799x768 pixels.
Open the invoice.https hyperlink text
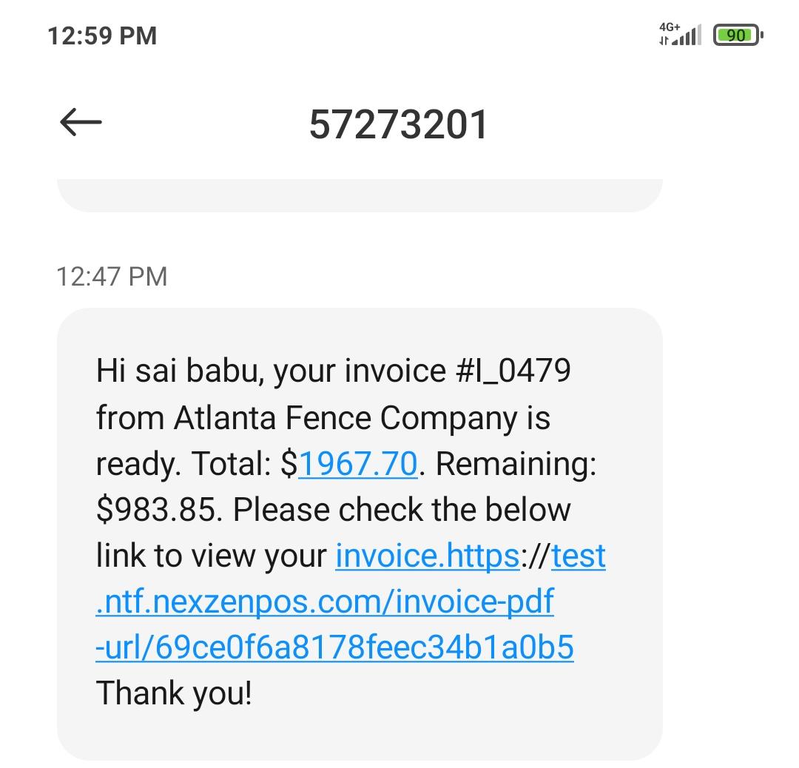pyautogui.click(x=427, y=556)
